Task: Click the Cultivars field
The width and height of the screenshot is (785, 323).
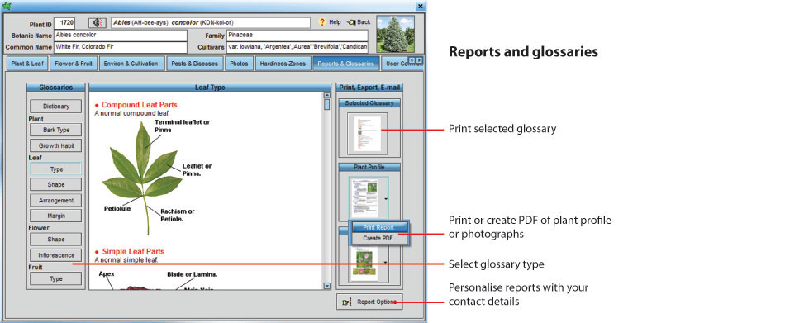Action: click(297, 48)
